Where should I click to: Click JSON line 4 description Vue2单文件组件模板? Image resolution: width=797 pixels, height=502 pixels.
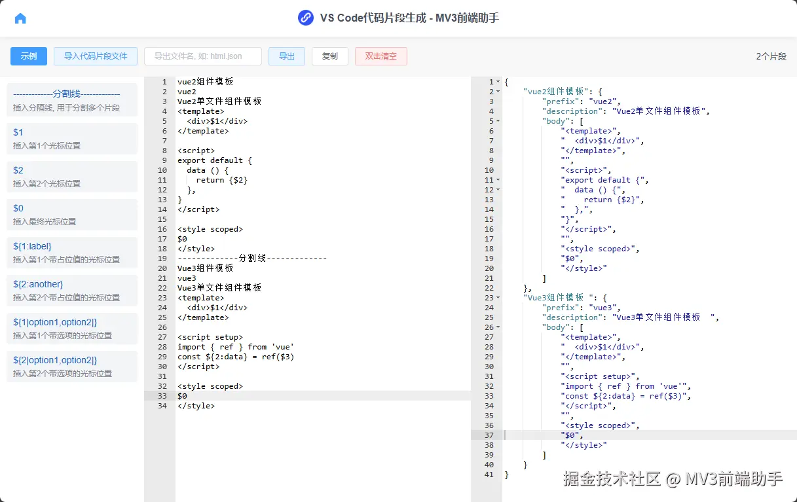click(625, 111)
